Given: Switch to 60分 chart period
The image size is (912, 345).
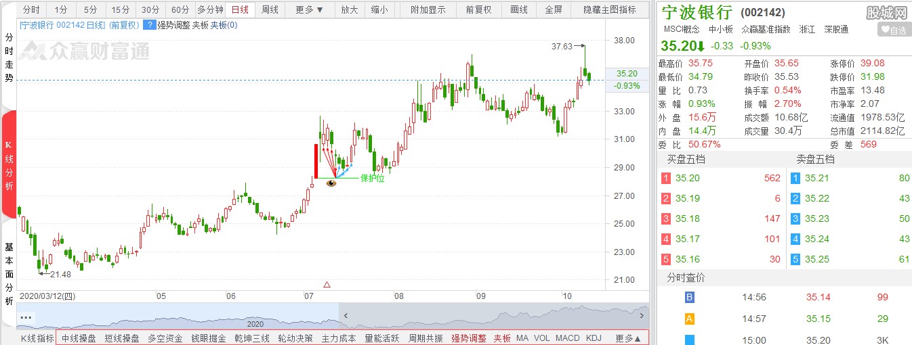Looking at the screenshot, I should pos(180,10).
